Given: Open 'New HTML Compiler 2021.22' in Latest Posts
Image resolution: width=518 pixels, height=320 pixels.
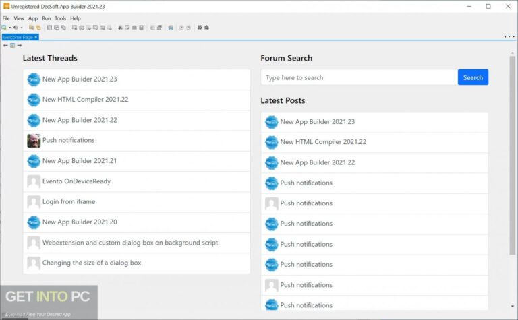Looking at the screenshot, I should pyautogui.click(x=323, y=142).
